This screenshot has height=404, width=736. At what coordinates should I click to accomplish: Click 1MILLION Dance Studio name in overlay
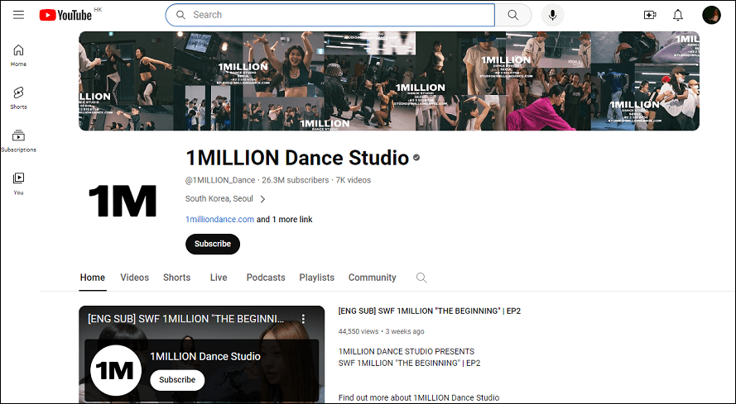205,356
